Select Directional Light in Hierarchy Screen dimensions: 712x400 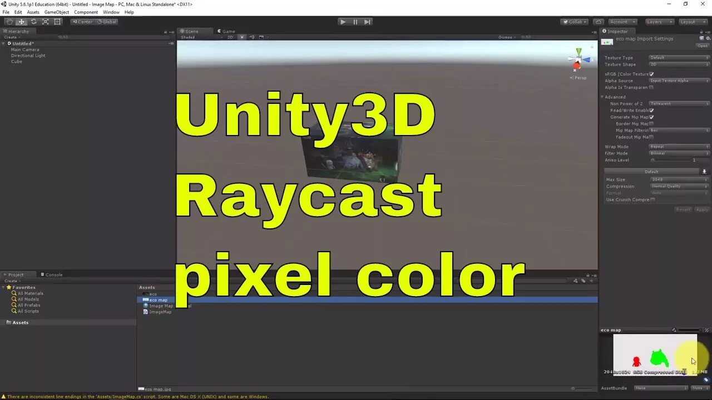click(x=28, y=56)
